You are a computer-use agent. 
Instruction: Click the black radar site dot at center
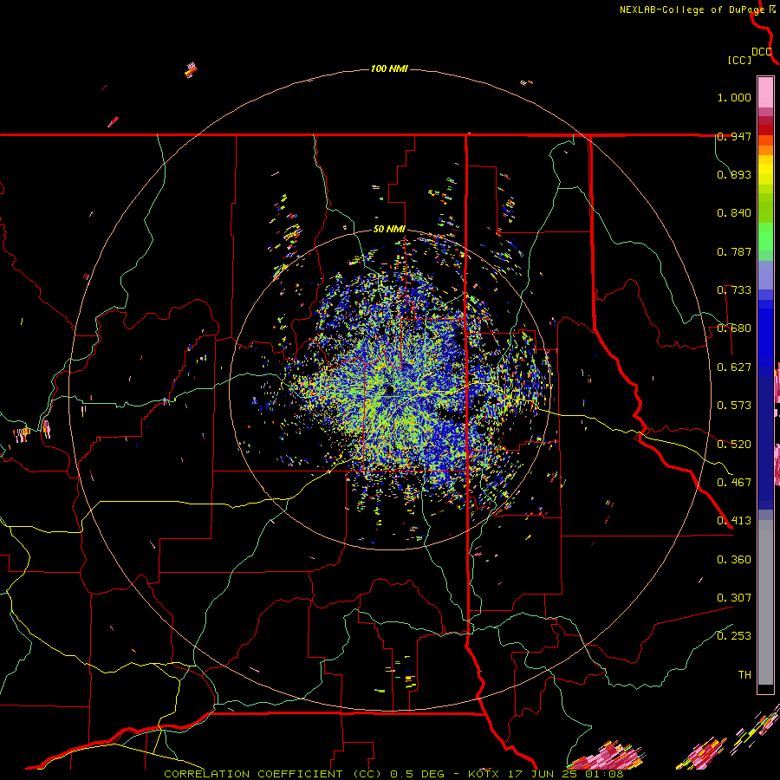[389, 390]
